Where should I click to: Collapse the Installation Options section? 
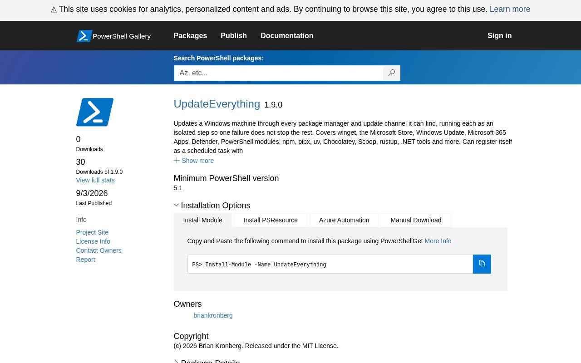[x=212, y=206]
